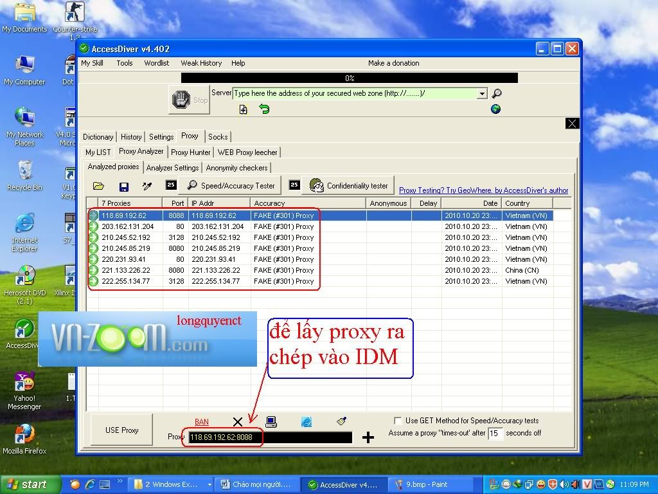
Task: Click the computer monitor icon near BAN
Action: click(x=271, y=421)
